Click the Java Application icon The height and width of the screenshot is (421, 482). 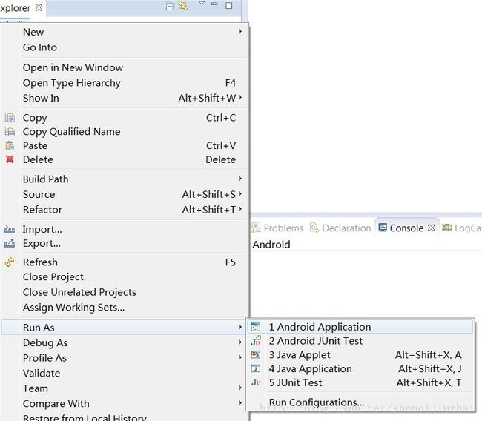[x=255, y=368]
